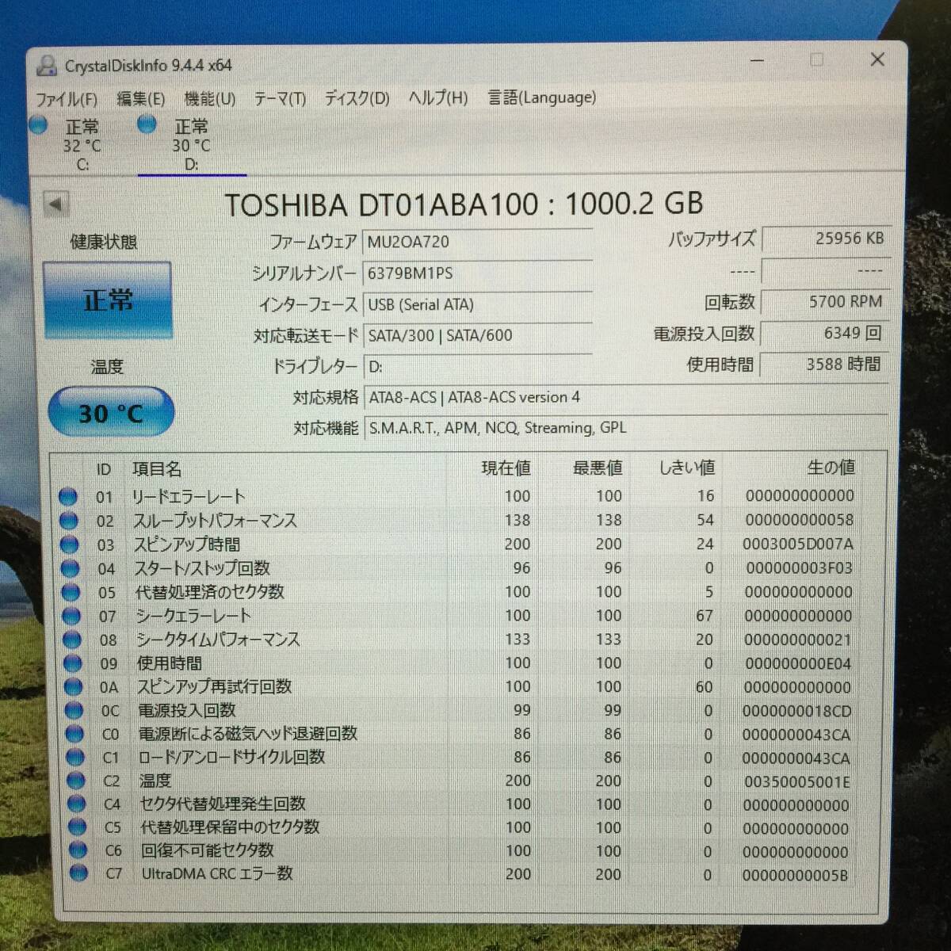Click the rotation rate value 5700 RPM
The image size is (951, 951).
825,302
